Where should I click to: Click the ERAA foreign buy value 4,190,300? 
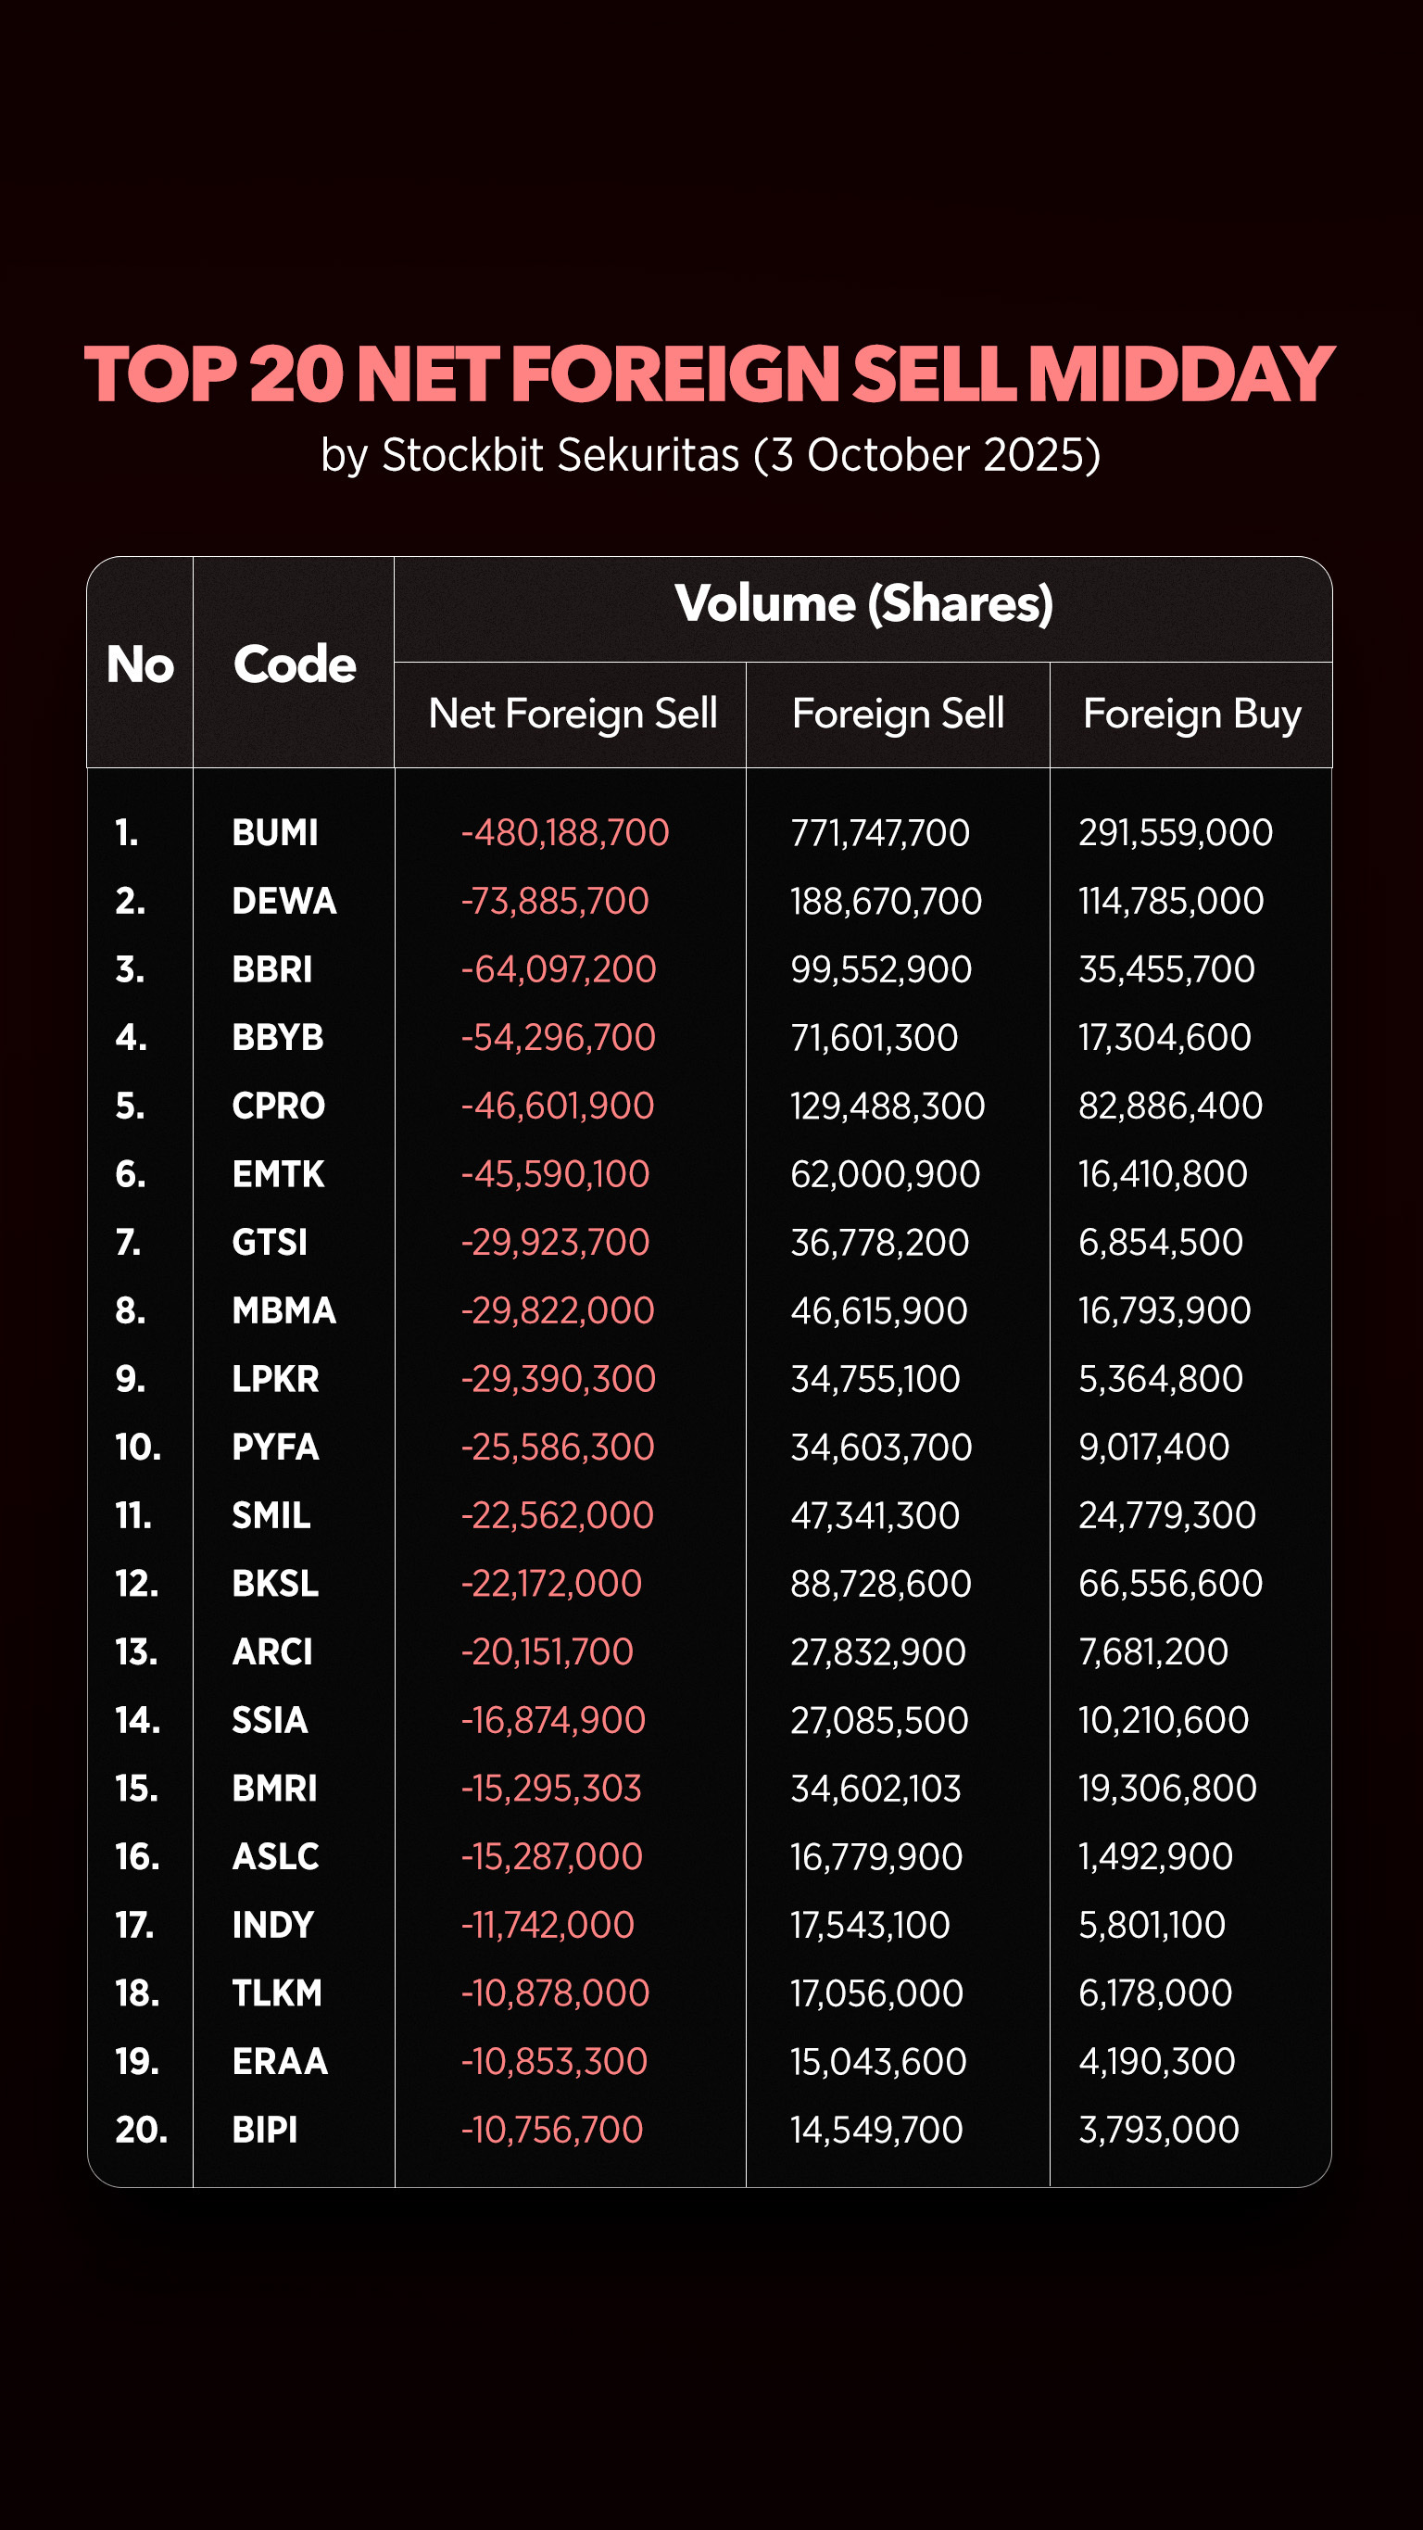(1156, 2061)
